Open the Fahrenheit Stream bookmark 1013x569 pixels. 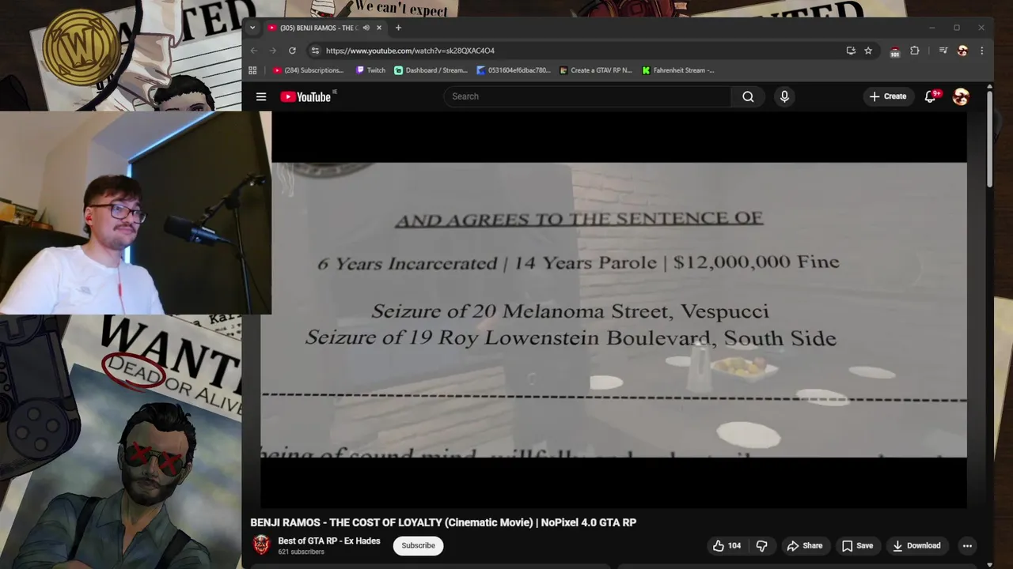(678, 70)
